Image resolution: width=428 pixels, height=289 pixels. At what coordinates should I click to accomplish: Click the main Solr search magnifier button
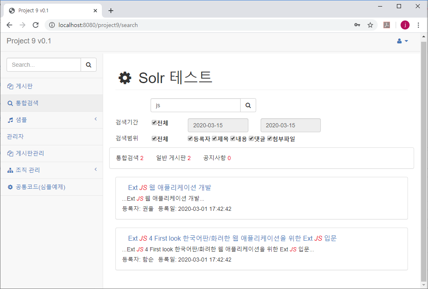[248, 105]
